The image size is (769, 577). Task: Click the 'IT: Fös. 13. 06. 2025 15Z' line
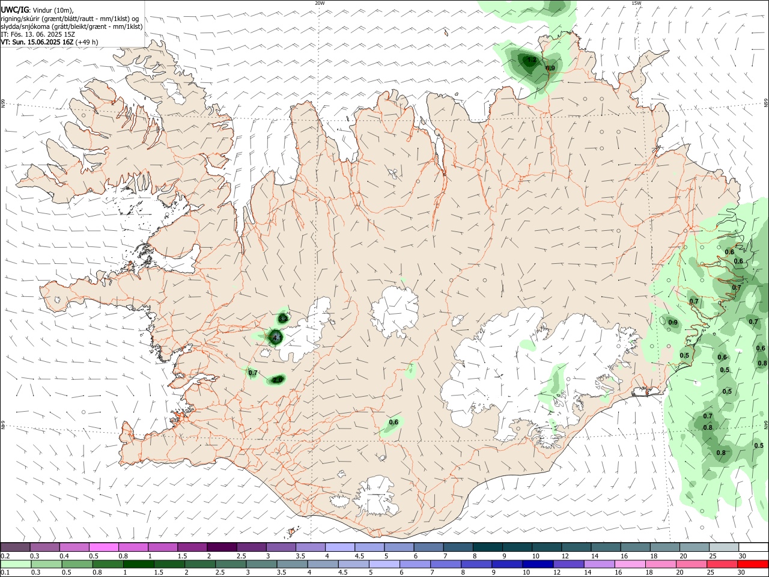tap(37, 34)
